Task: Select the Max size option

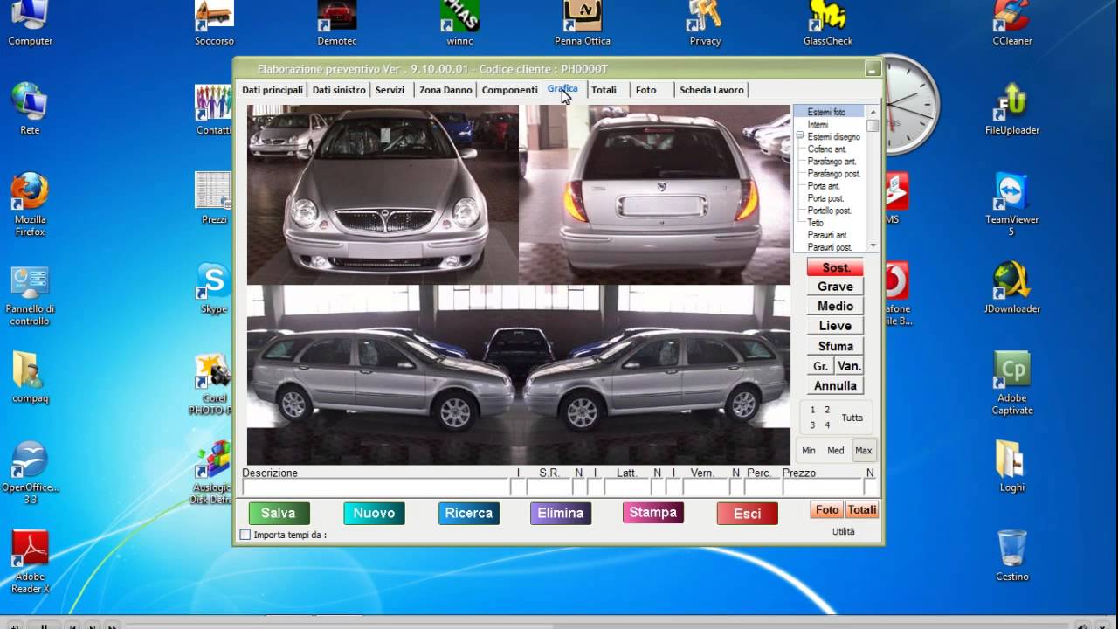Action: [864, 451]
